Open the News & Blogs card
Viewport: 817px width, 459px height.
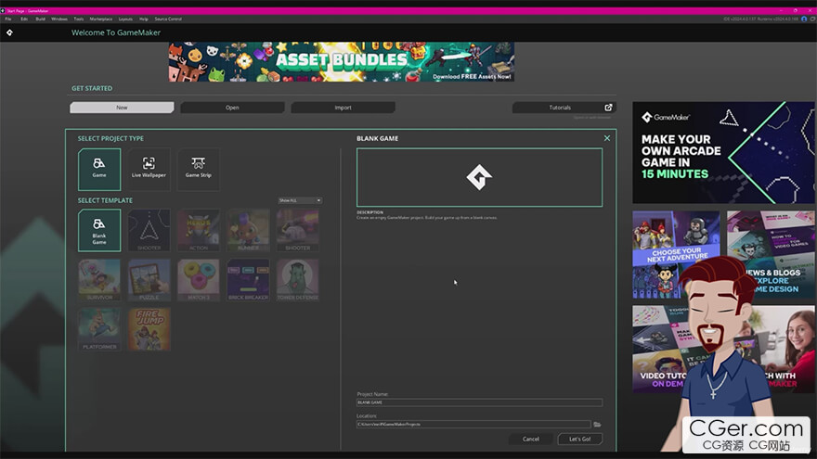pyautogui.click(x=771, y=254)
